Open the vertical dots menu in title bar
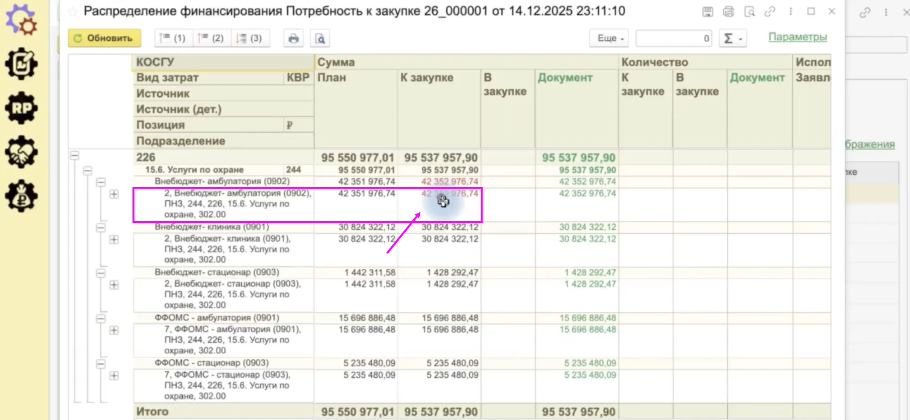 pos(791,12)
